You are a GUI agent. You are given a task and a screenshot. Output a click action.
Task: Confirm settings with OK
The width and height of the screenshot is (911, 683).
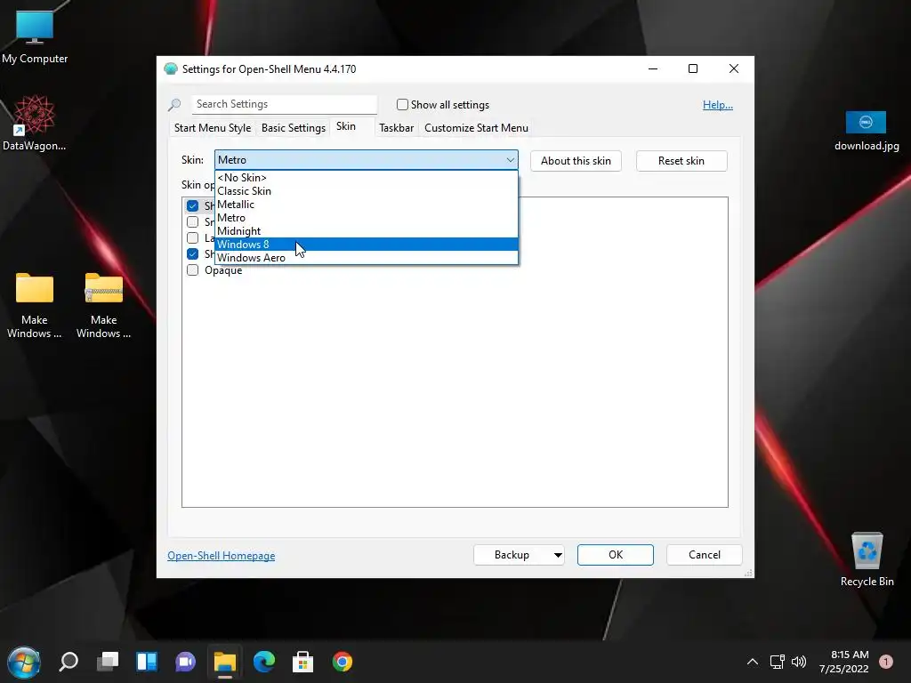[616, 555]
